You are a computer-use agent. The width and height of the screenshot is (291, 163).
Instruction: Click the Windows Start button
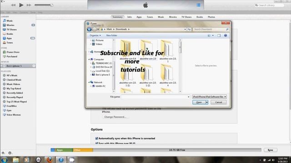pos(4,160)
